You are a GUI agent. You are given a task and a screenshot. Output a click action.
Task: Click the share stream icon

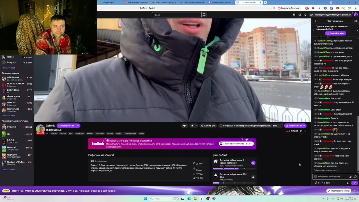(x=301, y=131)
